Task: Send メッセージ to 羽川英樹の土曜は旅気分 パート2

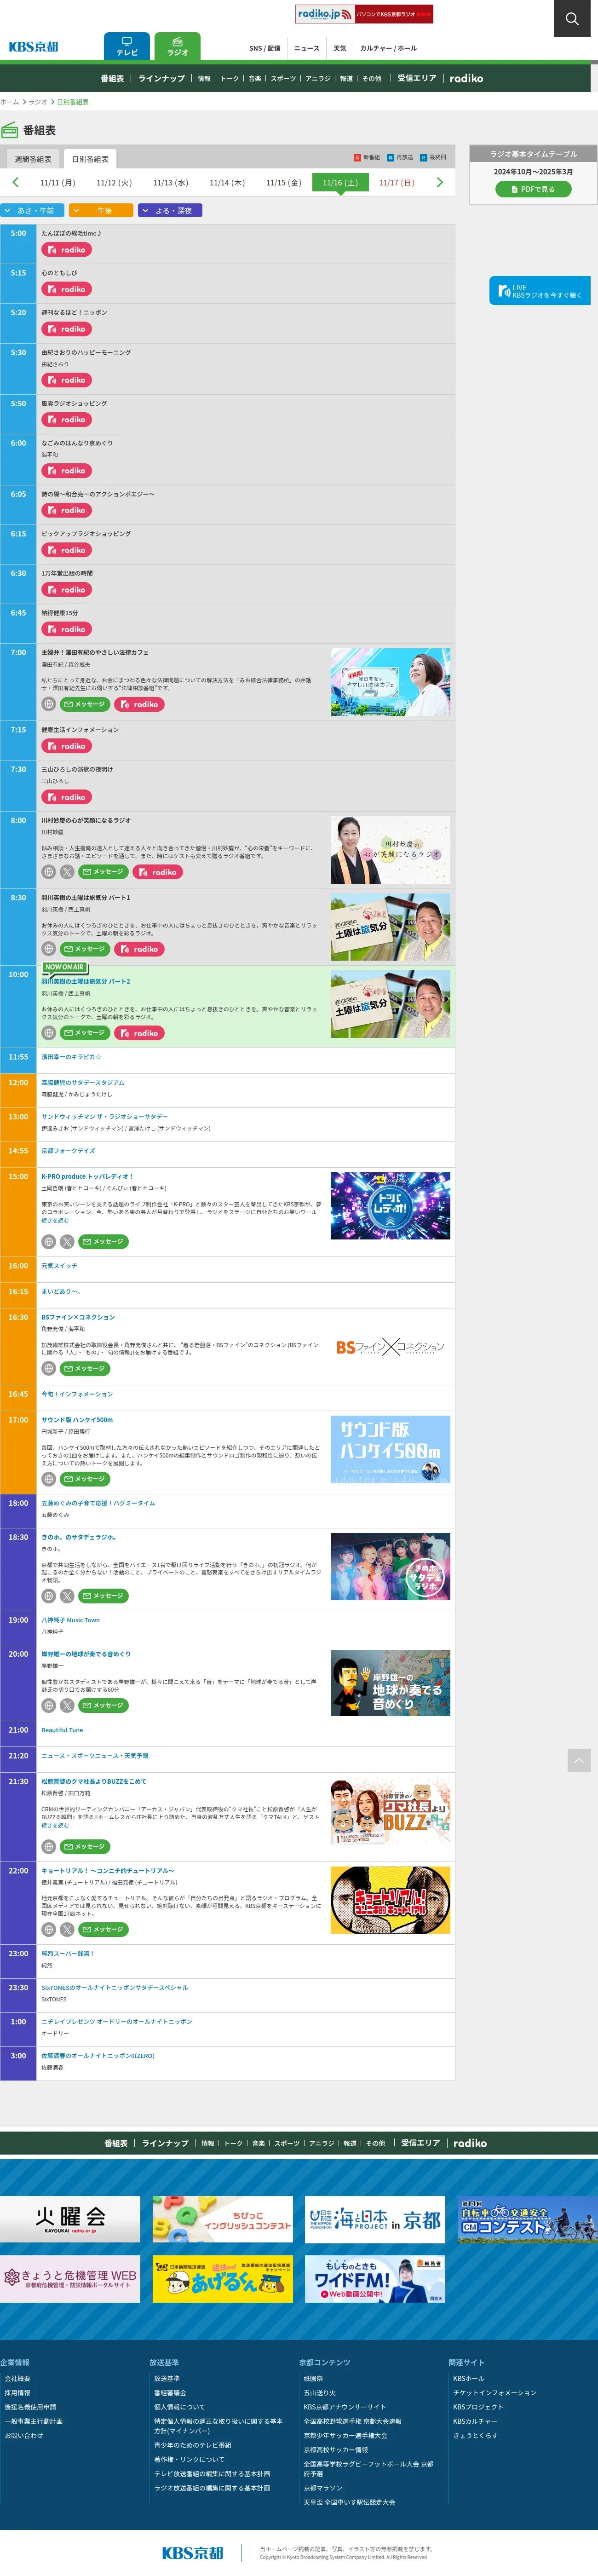Action: pos(85,1033)
